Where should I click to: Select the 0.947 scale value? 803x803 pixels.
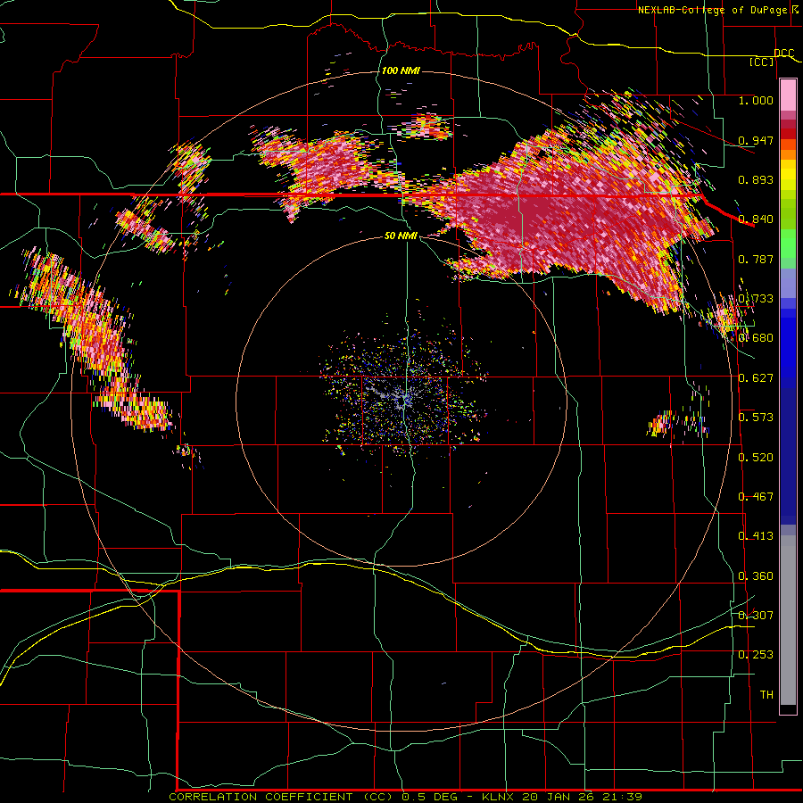(x=756, y=140)
